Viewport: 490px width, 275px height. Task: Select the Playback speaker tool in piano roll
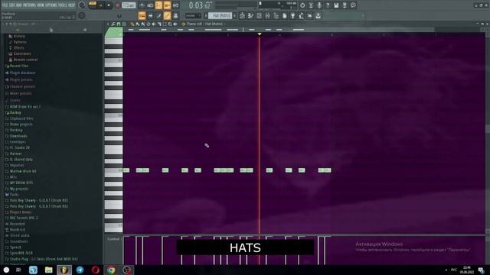point(175,24)
